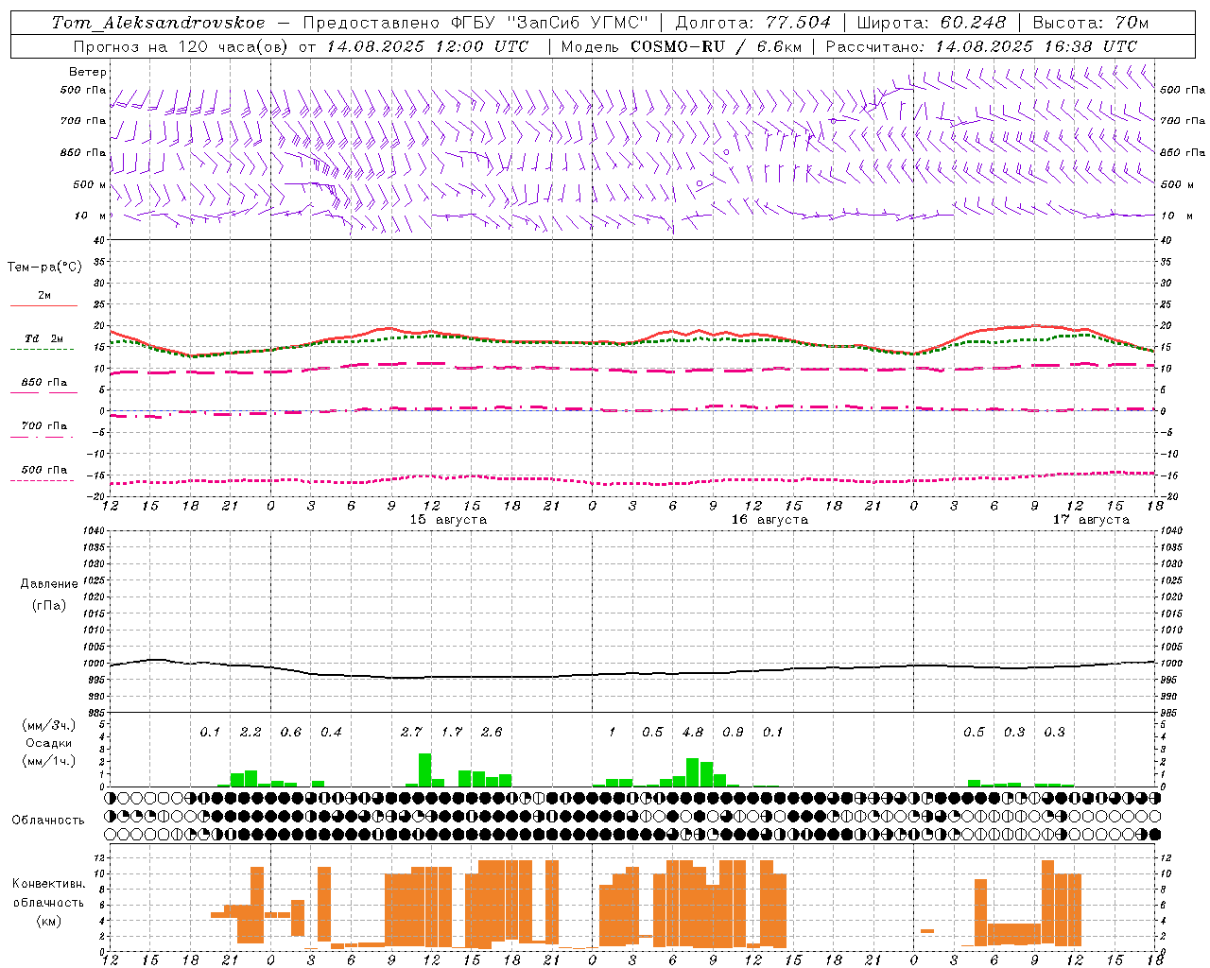Click the tallest green bar under 2.7
This screenshot has width=1210, height=968.
pos(425,769)
